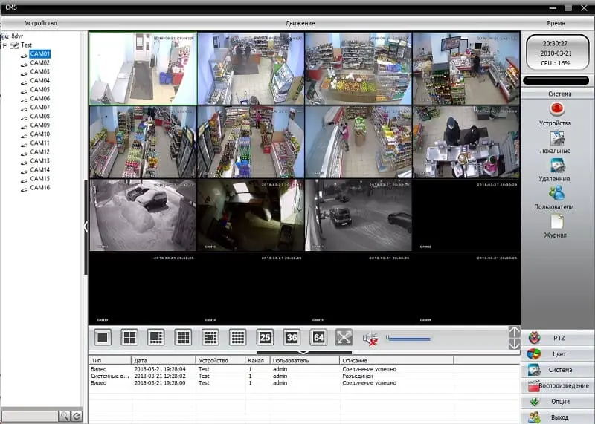595x424 pixels.
Task: Open the Воспроизведение playback tab
Action: click(558, 386)
